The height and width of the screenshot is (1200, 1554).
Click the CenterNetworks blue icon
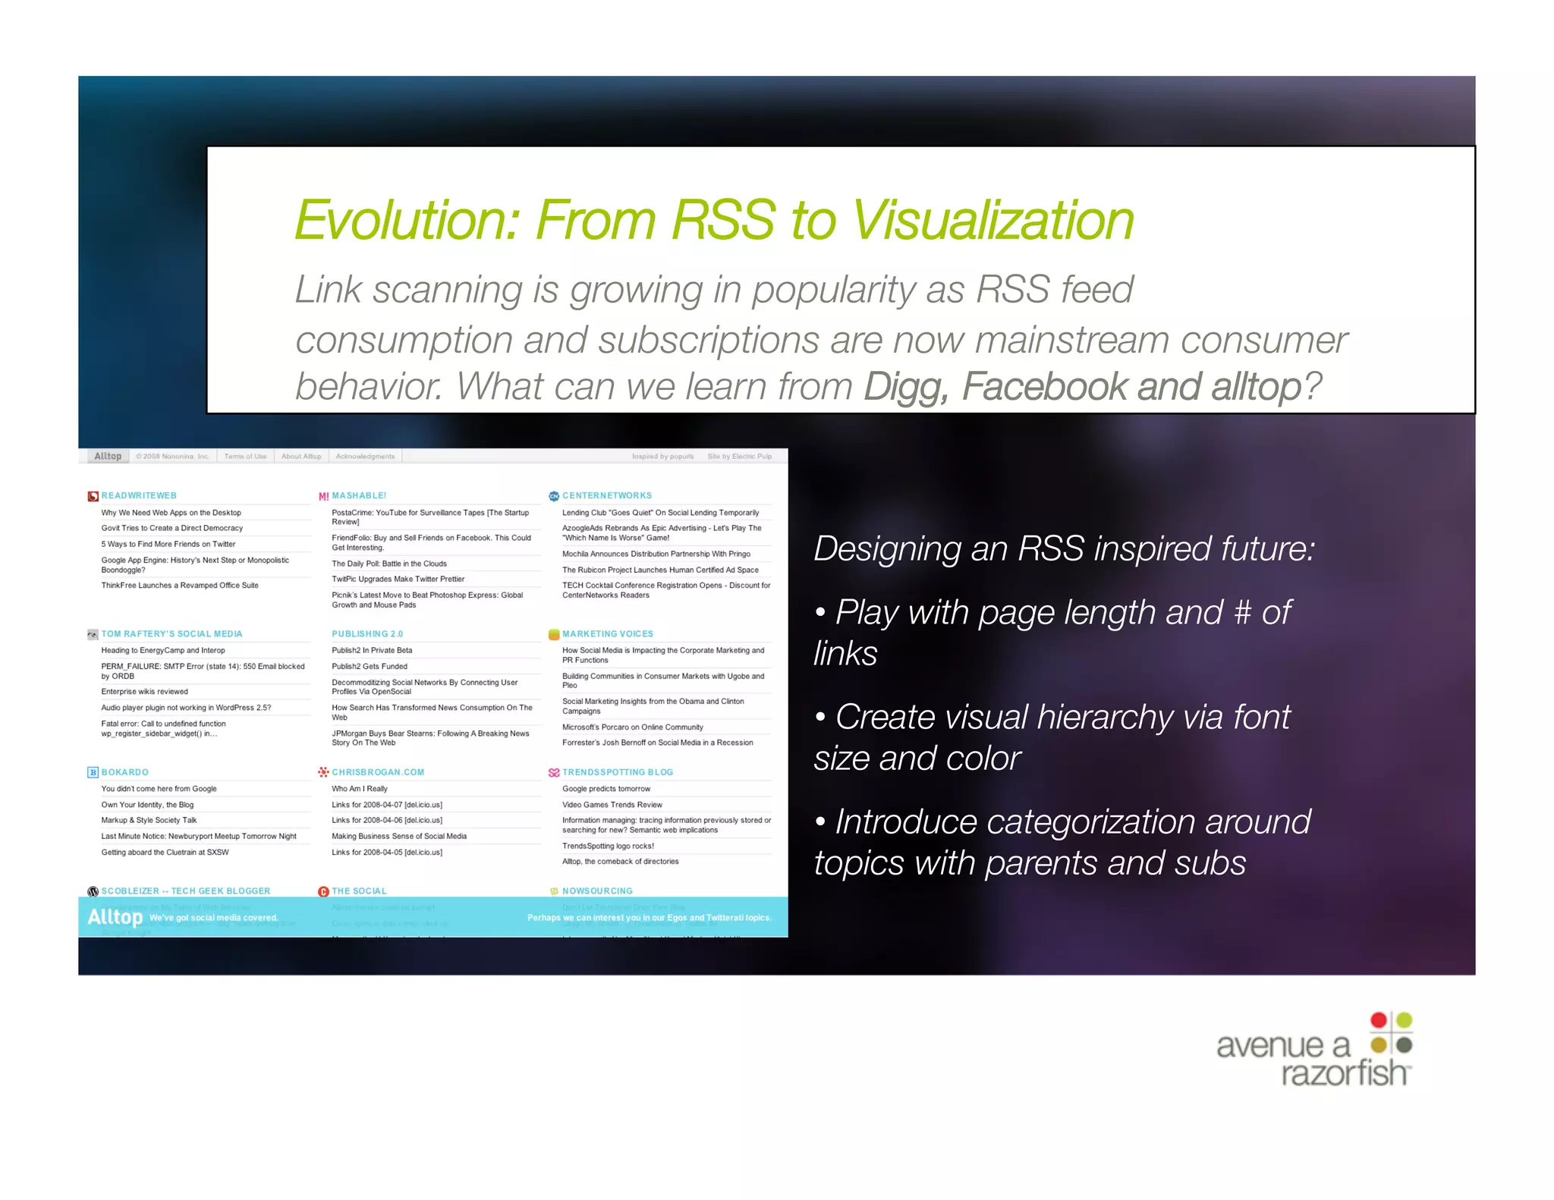pyautogui.click(x=554, y=496)
